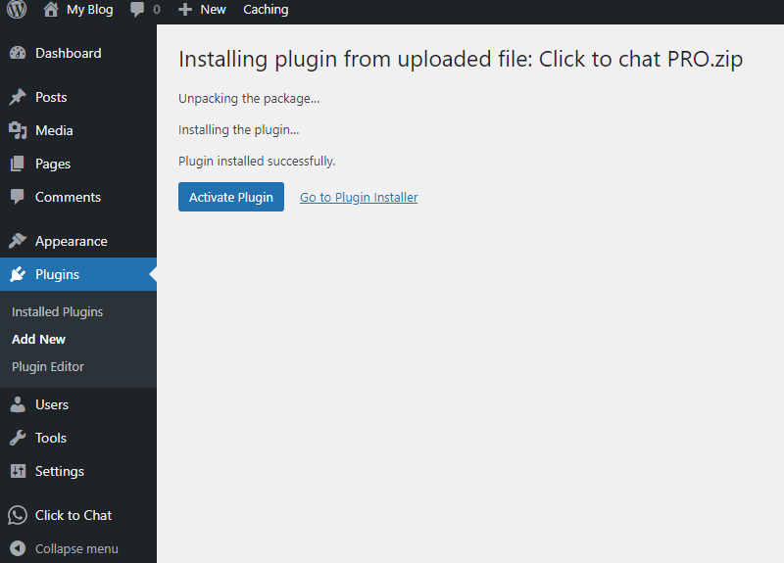Select the Add New submenu entry
This screenshot has height=563, width=784.
(x=38, y=339)
